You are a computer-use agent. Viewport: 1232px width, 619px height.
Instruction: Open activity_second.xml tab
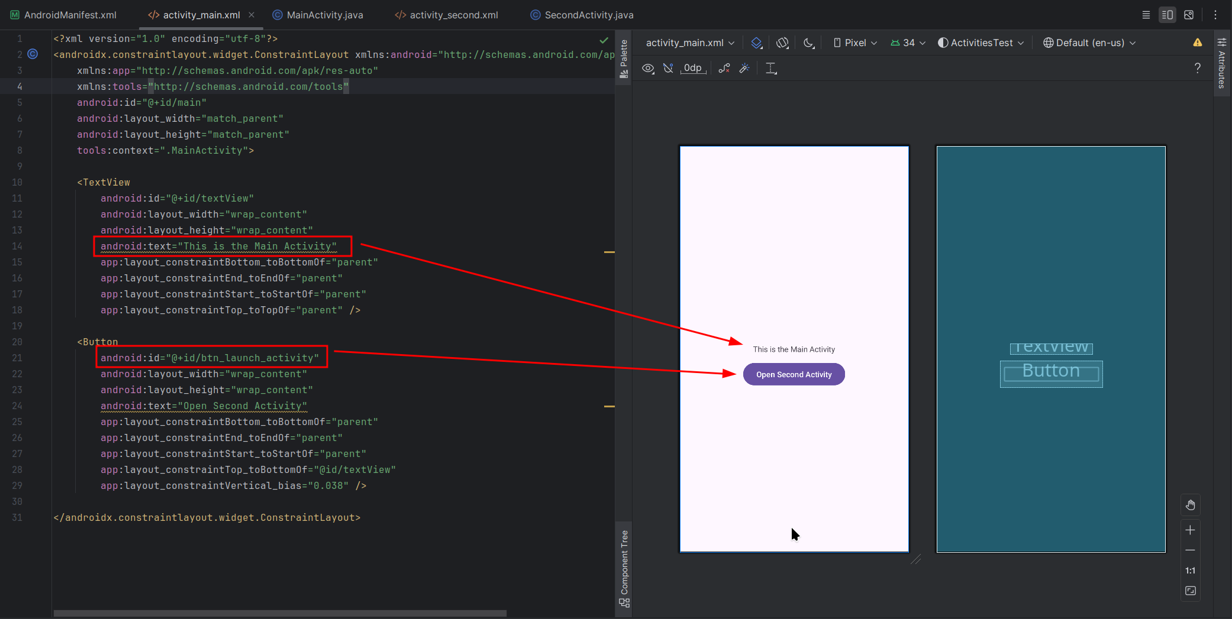447,15
